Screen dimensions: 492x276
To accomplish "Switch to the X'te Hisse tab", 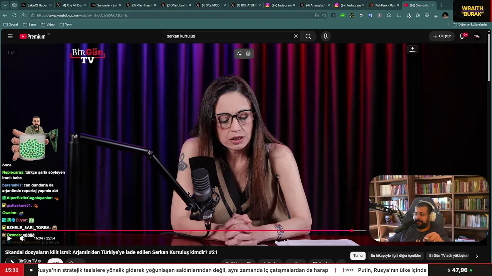I will (141, 5).
